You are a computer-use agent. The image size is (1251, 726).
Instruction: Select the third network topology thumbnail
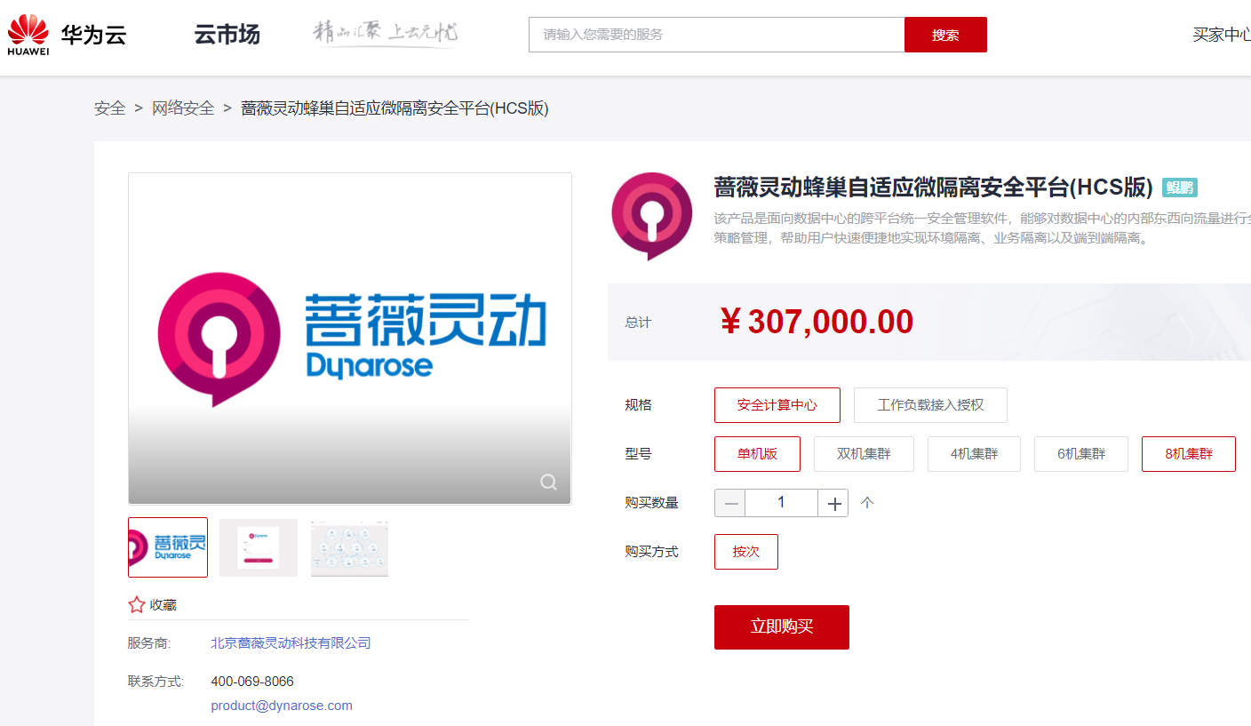coord(349,547)
